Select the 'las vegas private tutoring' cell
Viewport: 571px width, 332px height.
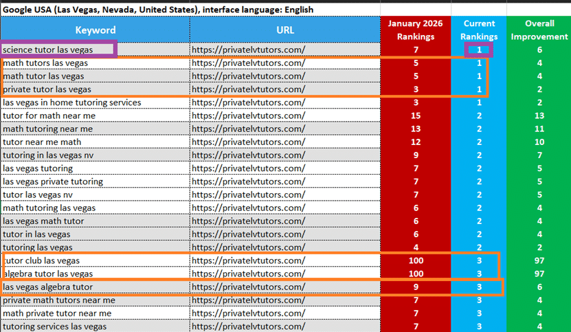pyautogui.click(x=95, y=181)
